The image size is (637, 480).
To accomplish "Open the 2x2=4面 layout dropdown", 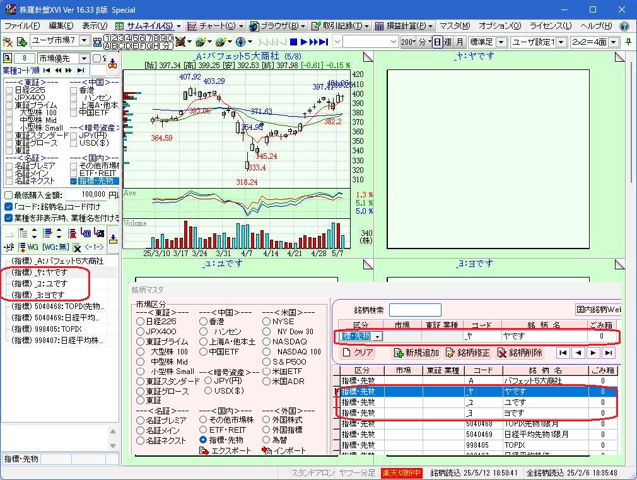I will tap(614, 42).
